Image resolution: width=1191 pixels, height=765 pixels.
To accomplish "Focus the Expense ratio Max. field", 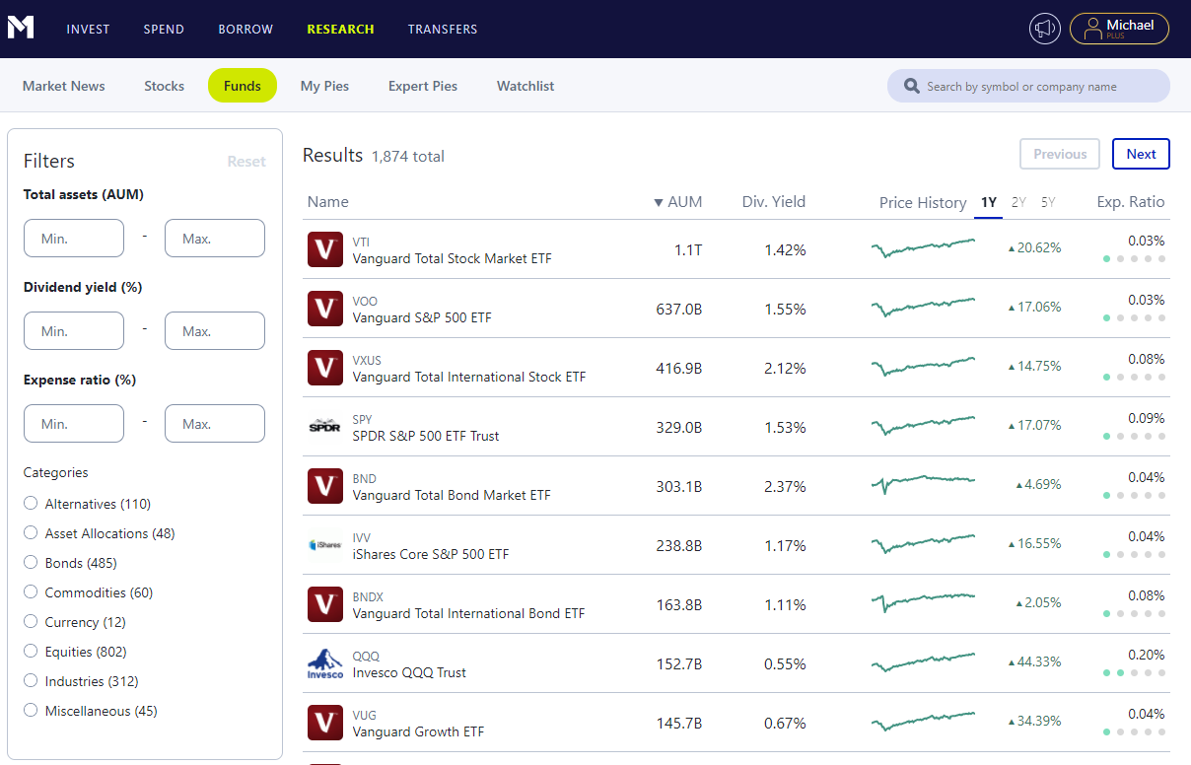I will coord(215,424).
